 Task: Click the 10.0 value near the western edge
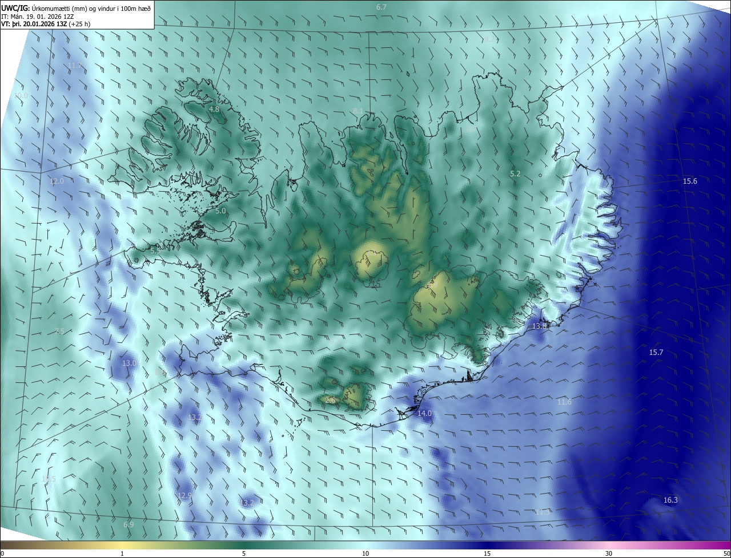21,96
